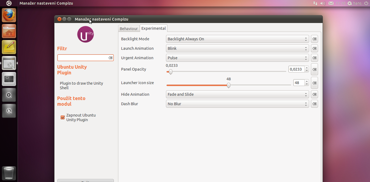Increase Panel Opacity with the up arrow
370x182 pixels.
pyautogui.click(x=307, y=68)
